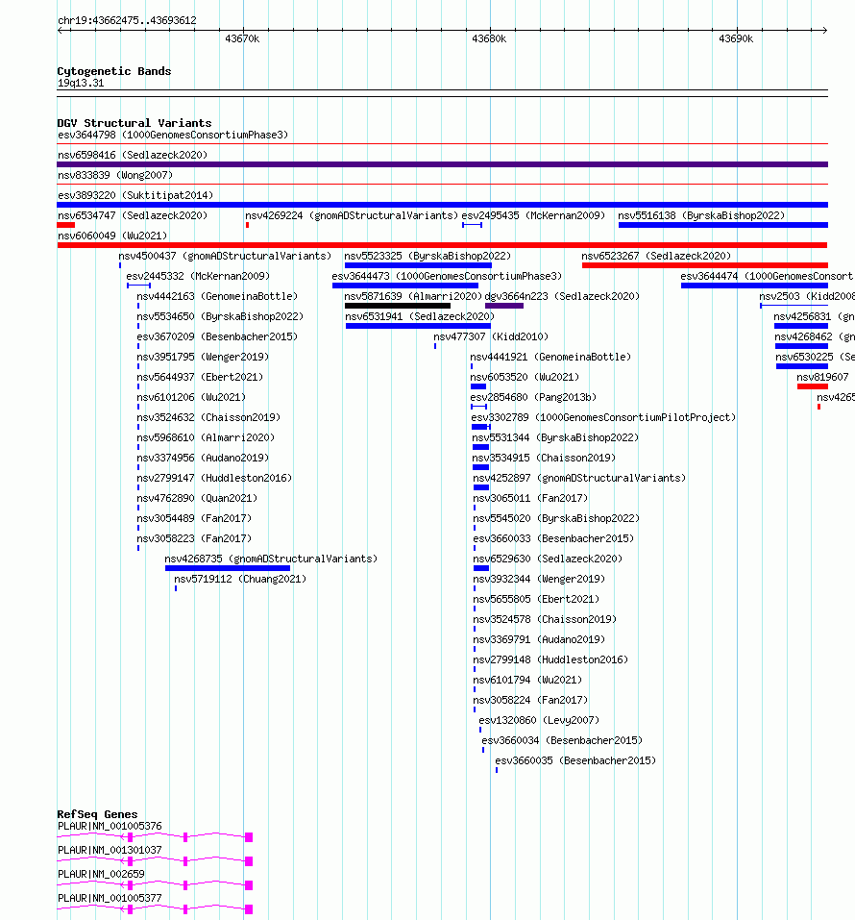Click nsv5516138 (ByrskaBishop2022) label
Image resolution: width=855 pixels, height=920 pixels.
point(701,216)
